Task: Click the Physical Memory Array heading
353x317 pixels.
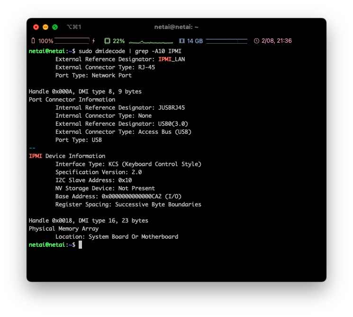Action: click(63, 229)
